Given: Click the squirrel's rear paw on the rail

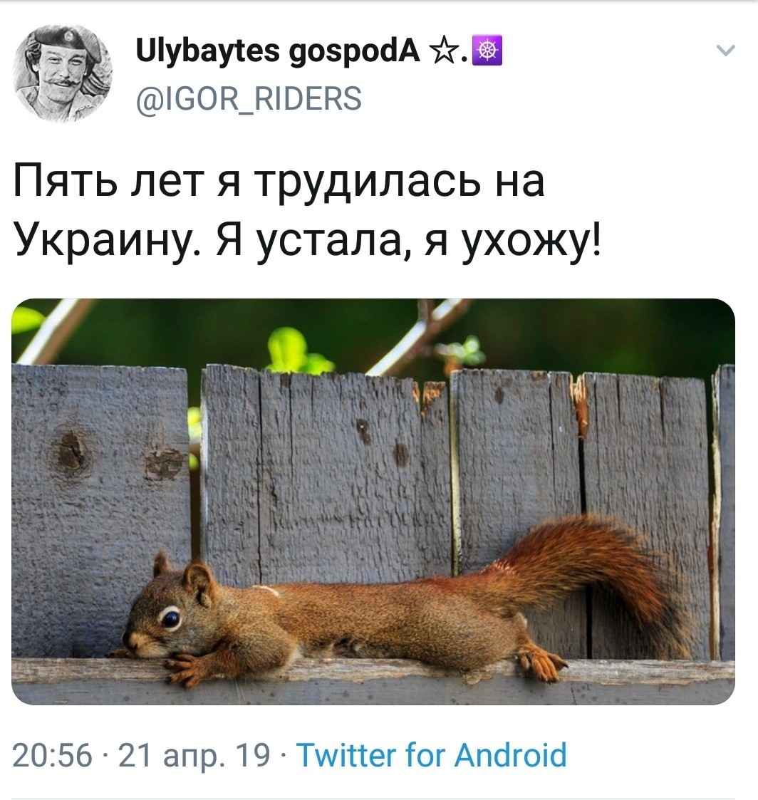Looking at the screenshot, I should (x=541, y=663).
